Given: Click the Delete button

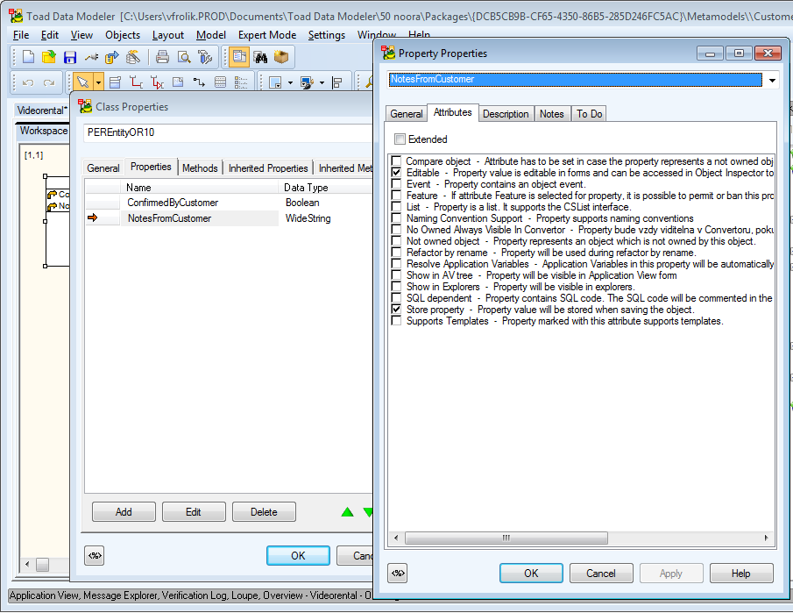Looking at the screenshot, I should (264, 512).
